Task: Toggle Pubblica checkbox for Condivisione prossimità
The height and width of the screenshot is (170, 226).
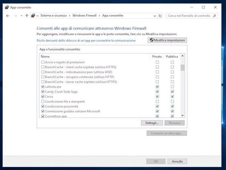Action: click(172, 106)
